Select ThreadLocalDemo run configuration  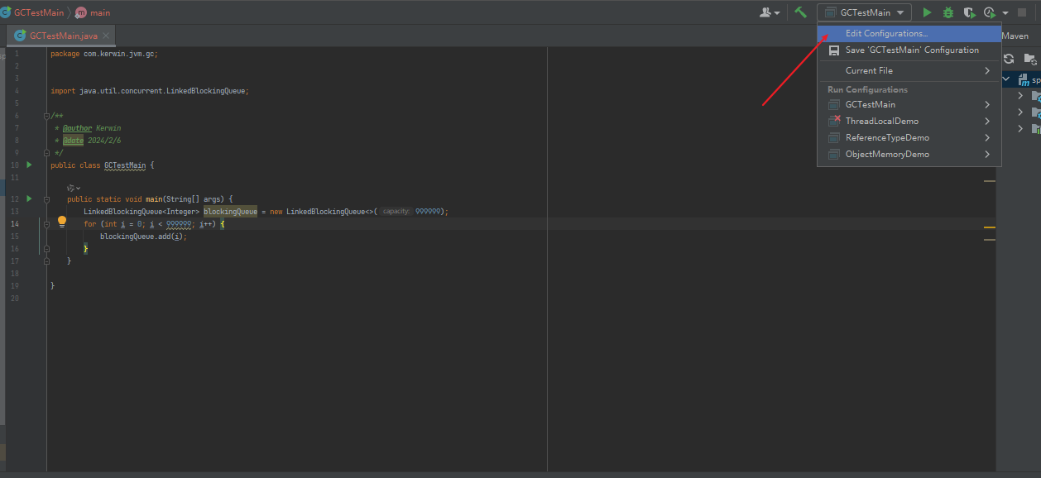pyautogui.click(x=881, y=122)
